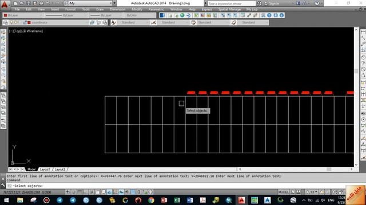Screen dimensions: 366x205
Task: Click the Dimension Style icon in Styles toolbar
Action: pos(154,23)
